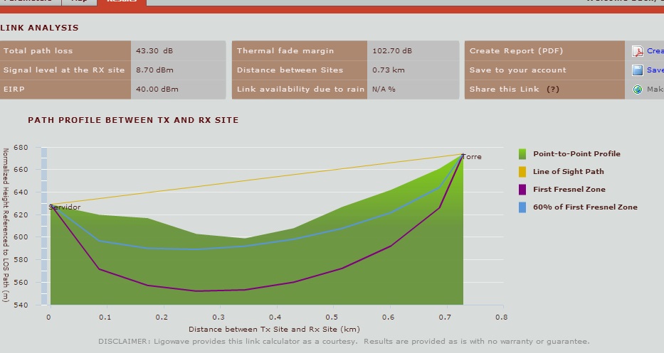Click the Point-to-Point Profile legend label
664x353 pixels.
tap(576, 154)
